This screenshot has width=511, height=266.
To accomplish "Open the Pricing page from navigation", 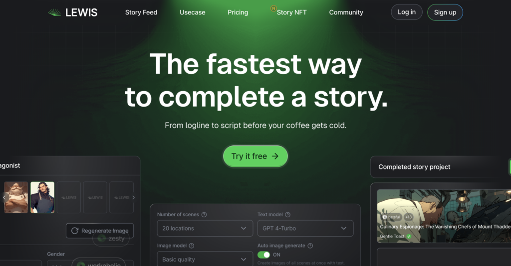I will (238, 12).
